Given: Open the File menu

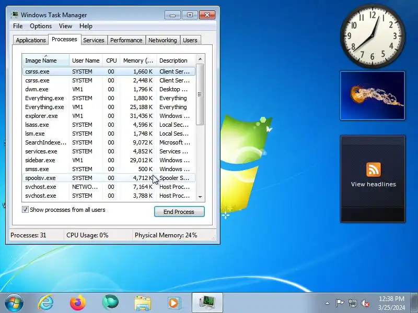Looking at the screenshot, I should click(x=18, y=26).
